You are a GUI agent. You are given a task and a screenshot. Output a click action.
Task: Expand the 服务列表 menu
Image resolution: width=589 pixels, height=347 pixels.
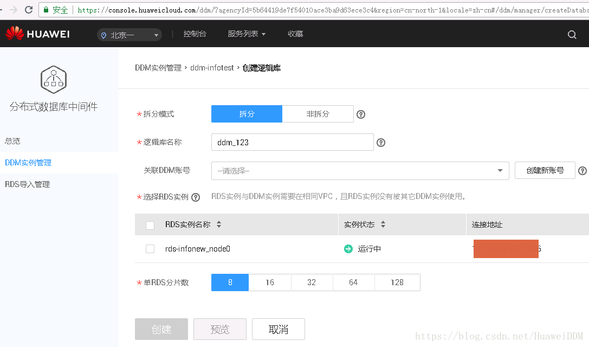click(x=247, y=34)
